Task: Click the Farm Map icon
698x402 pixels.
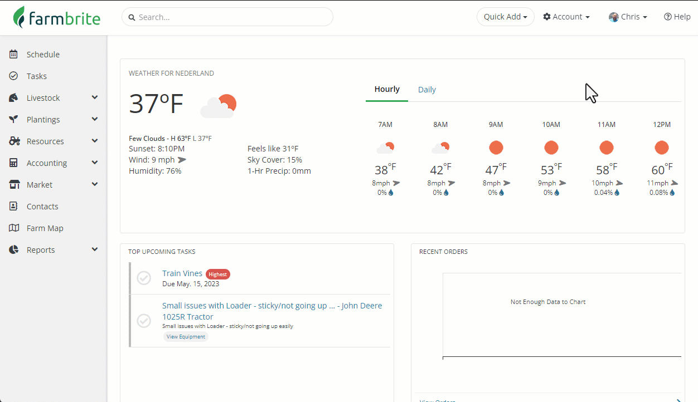Action: [14, 228]
